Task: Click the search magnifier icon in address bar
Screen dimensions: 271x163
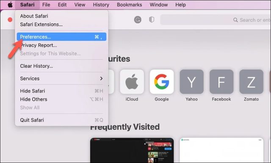Action: click(x=235, y=20)
